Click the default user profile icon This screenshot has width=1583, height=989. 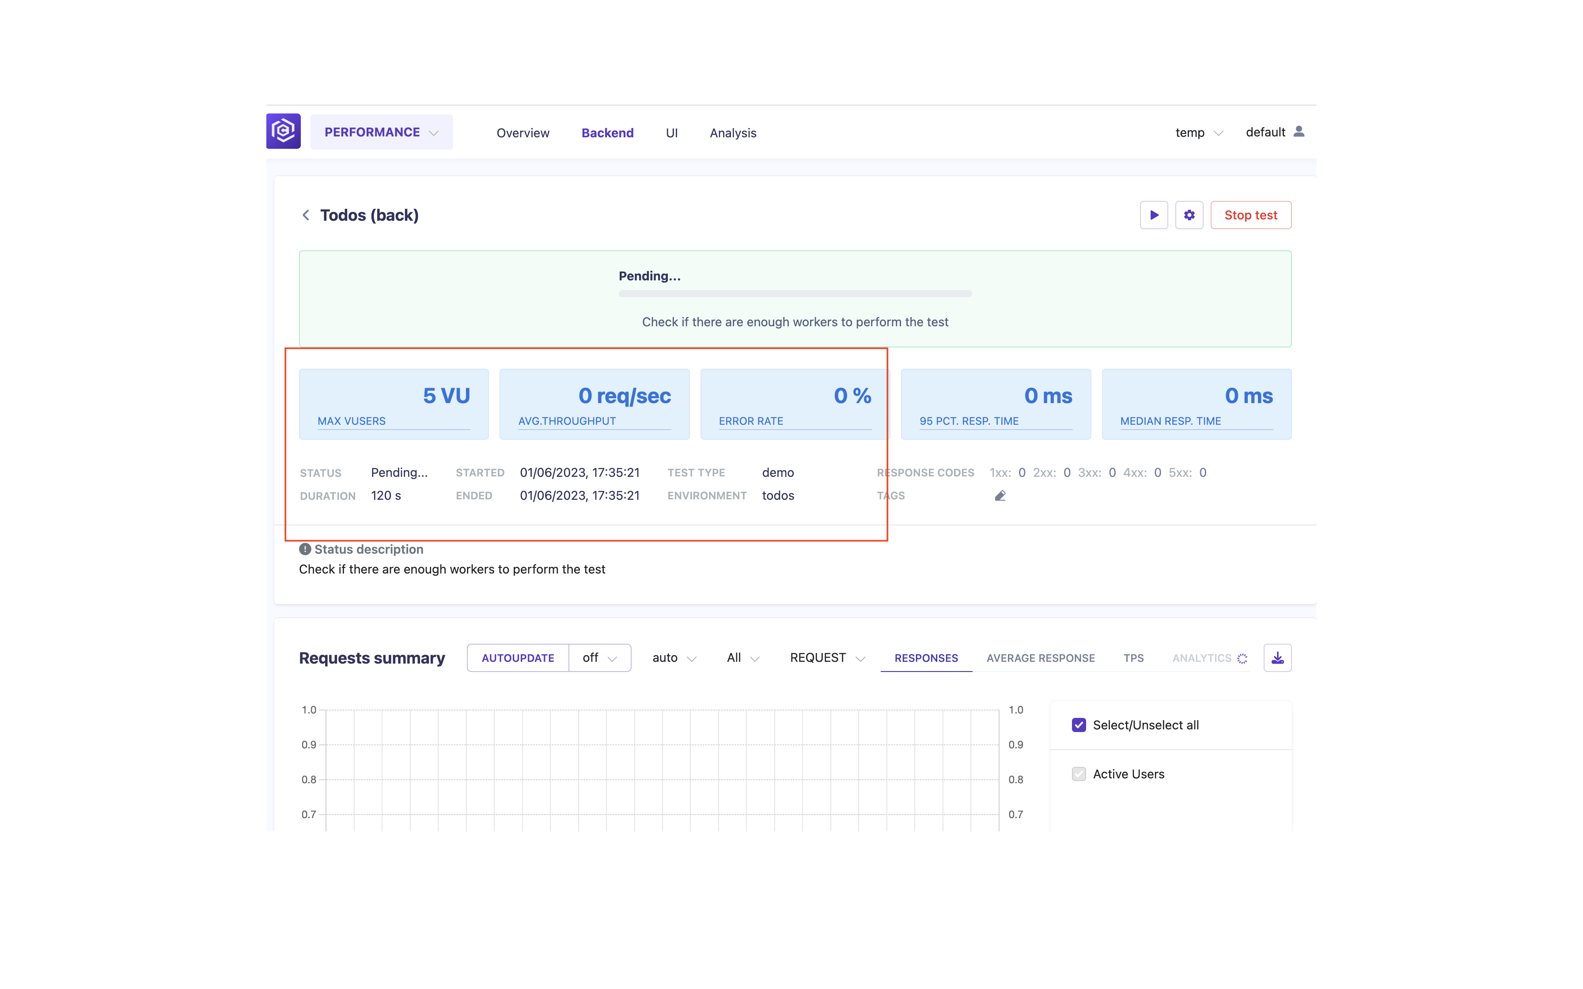pyautogui.click(x=1299, y=132)
